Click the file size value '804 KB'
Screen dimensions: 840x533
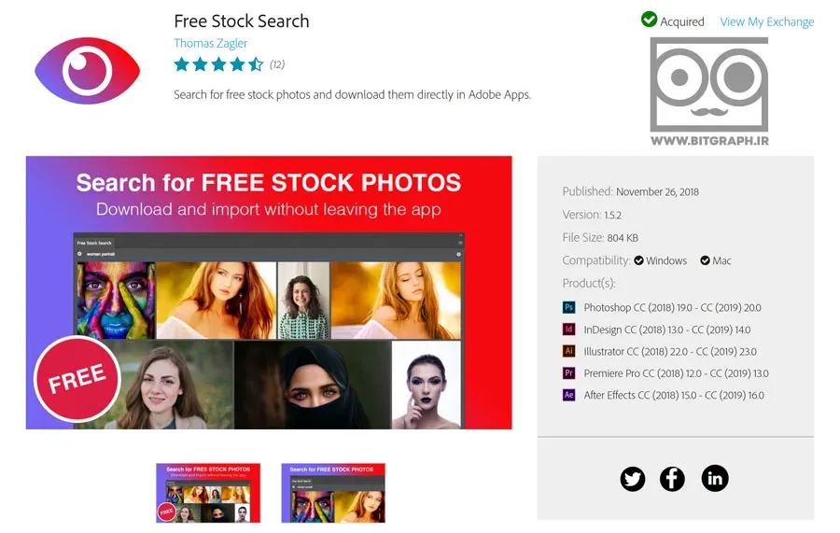(623, 238)
